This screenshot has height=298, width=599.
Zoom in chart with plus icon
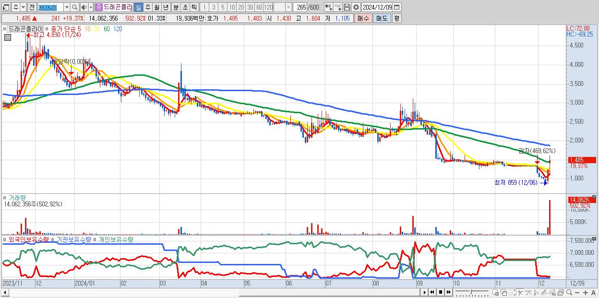tap(585, 293)
